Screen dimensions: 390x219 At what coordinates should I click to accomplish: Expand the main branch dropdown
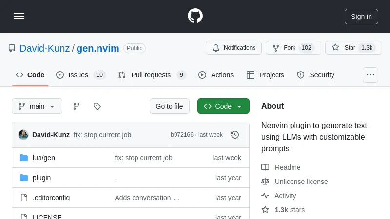click(x=37, y=106)
